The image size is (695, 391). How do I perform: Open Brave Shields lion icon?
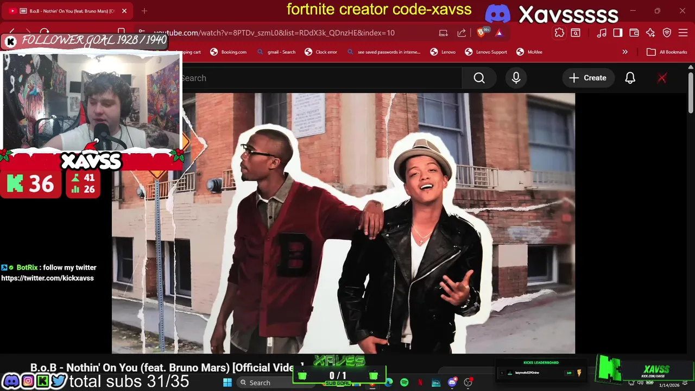tap(481, 33)
